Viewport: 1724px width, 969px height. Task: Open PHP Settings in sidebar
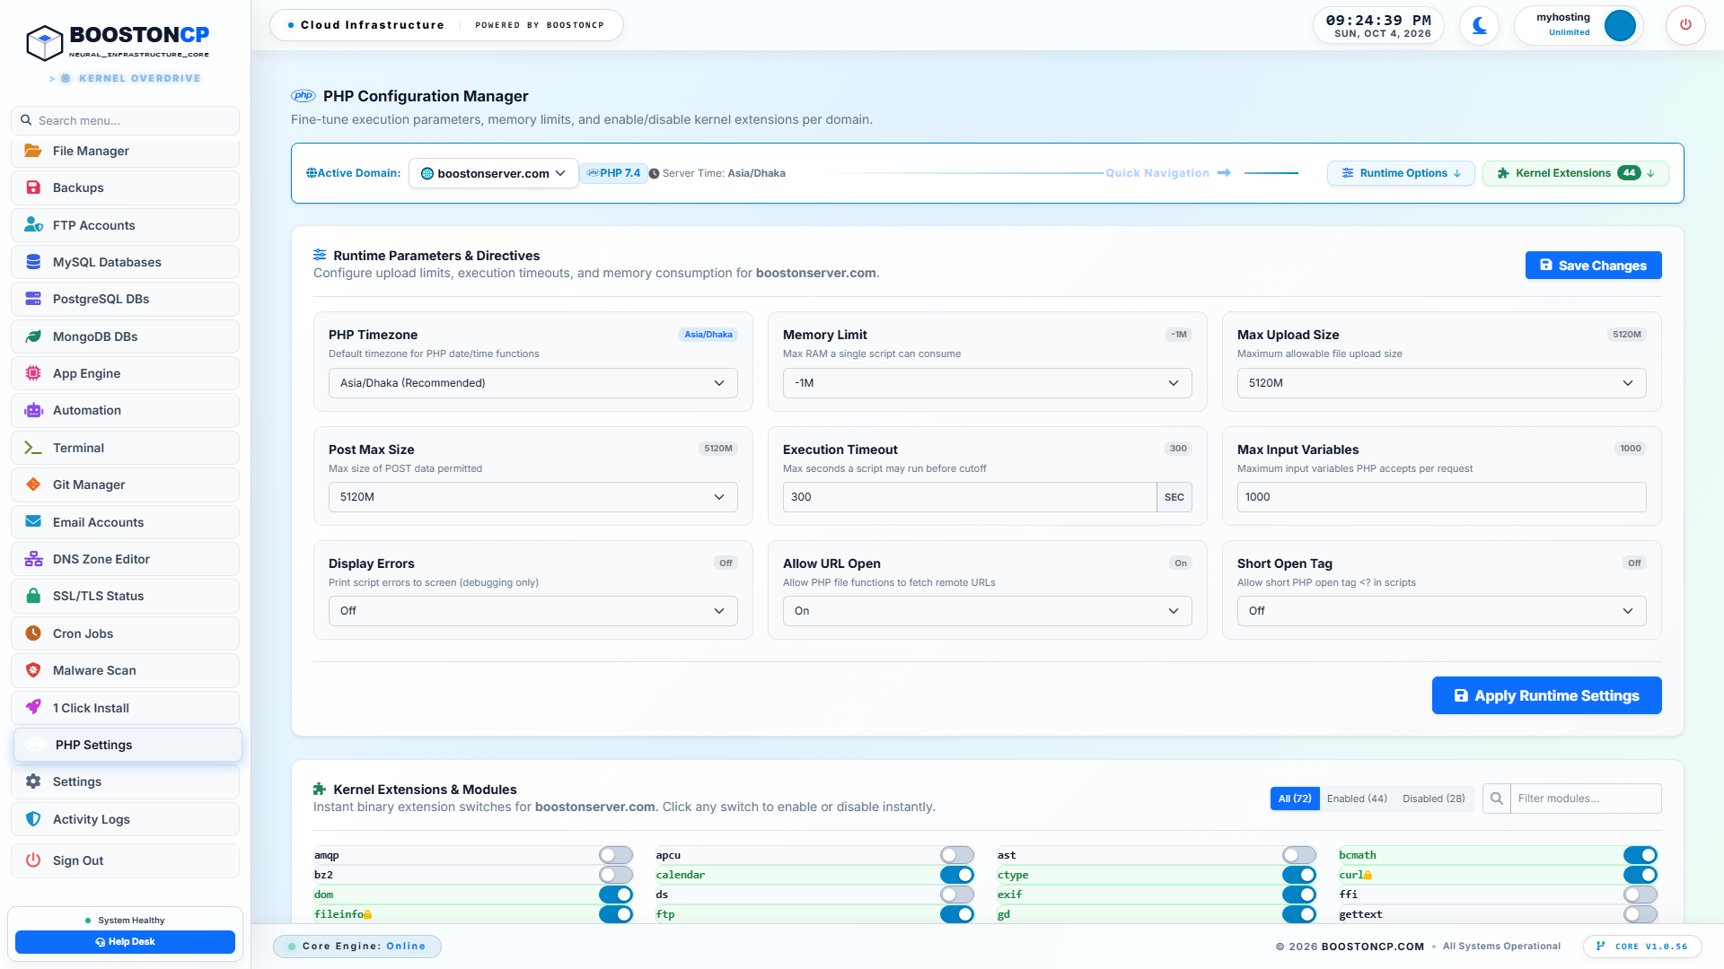(x=128, y=745)
